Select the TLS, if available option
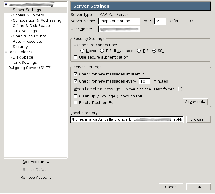The image size is (215, 194). click(x=102, y=51)
